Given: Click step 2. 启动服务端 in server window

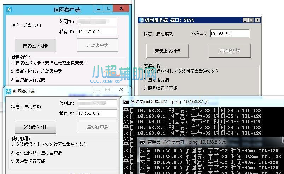Looking at the screenshot, I should (156, 80).
